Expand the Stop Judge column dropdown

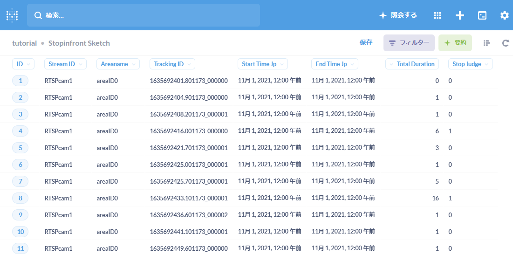[470, 64]
